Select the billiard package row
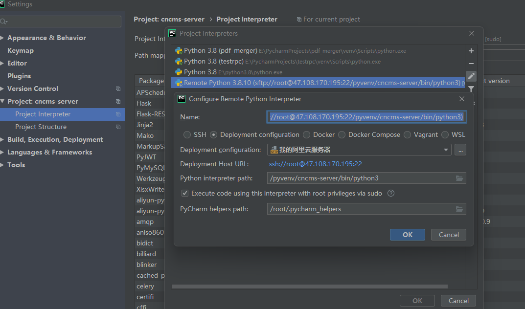The image size is (525, 309). [x=150, y=254]
